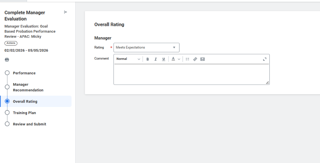Screen dimensions: 320x163
Task: Click the envelope email icon in toolbar
Action: tap(202, 59)
